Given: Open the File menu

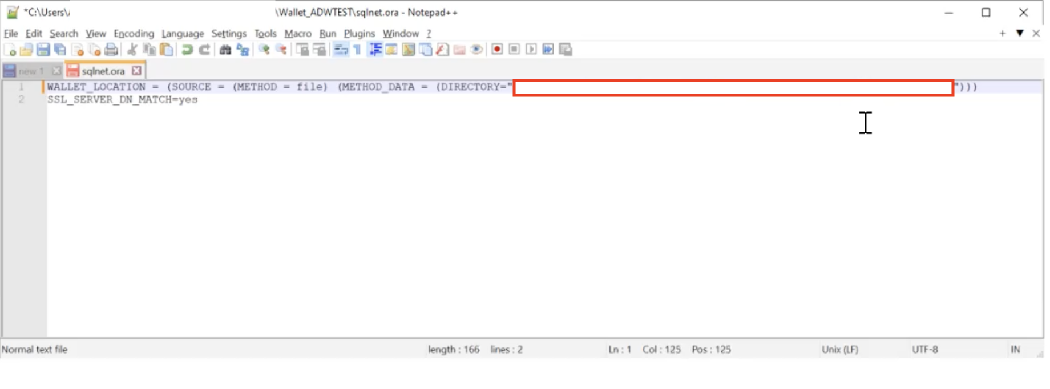Looking at the screenshot, I should (11, 33).
